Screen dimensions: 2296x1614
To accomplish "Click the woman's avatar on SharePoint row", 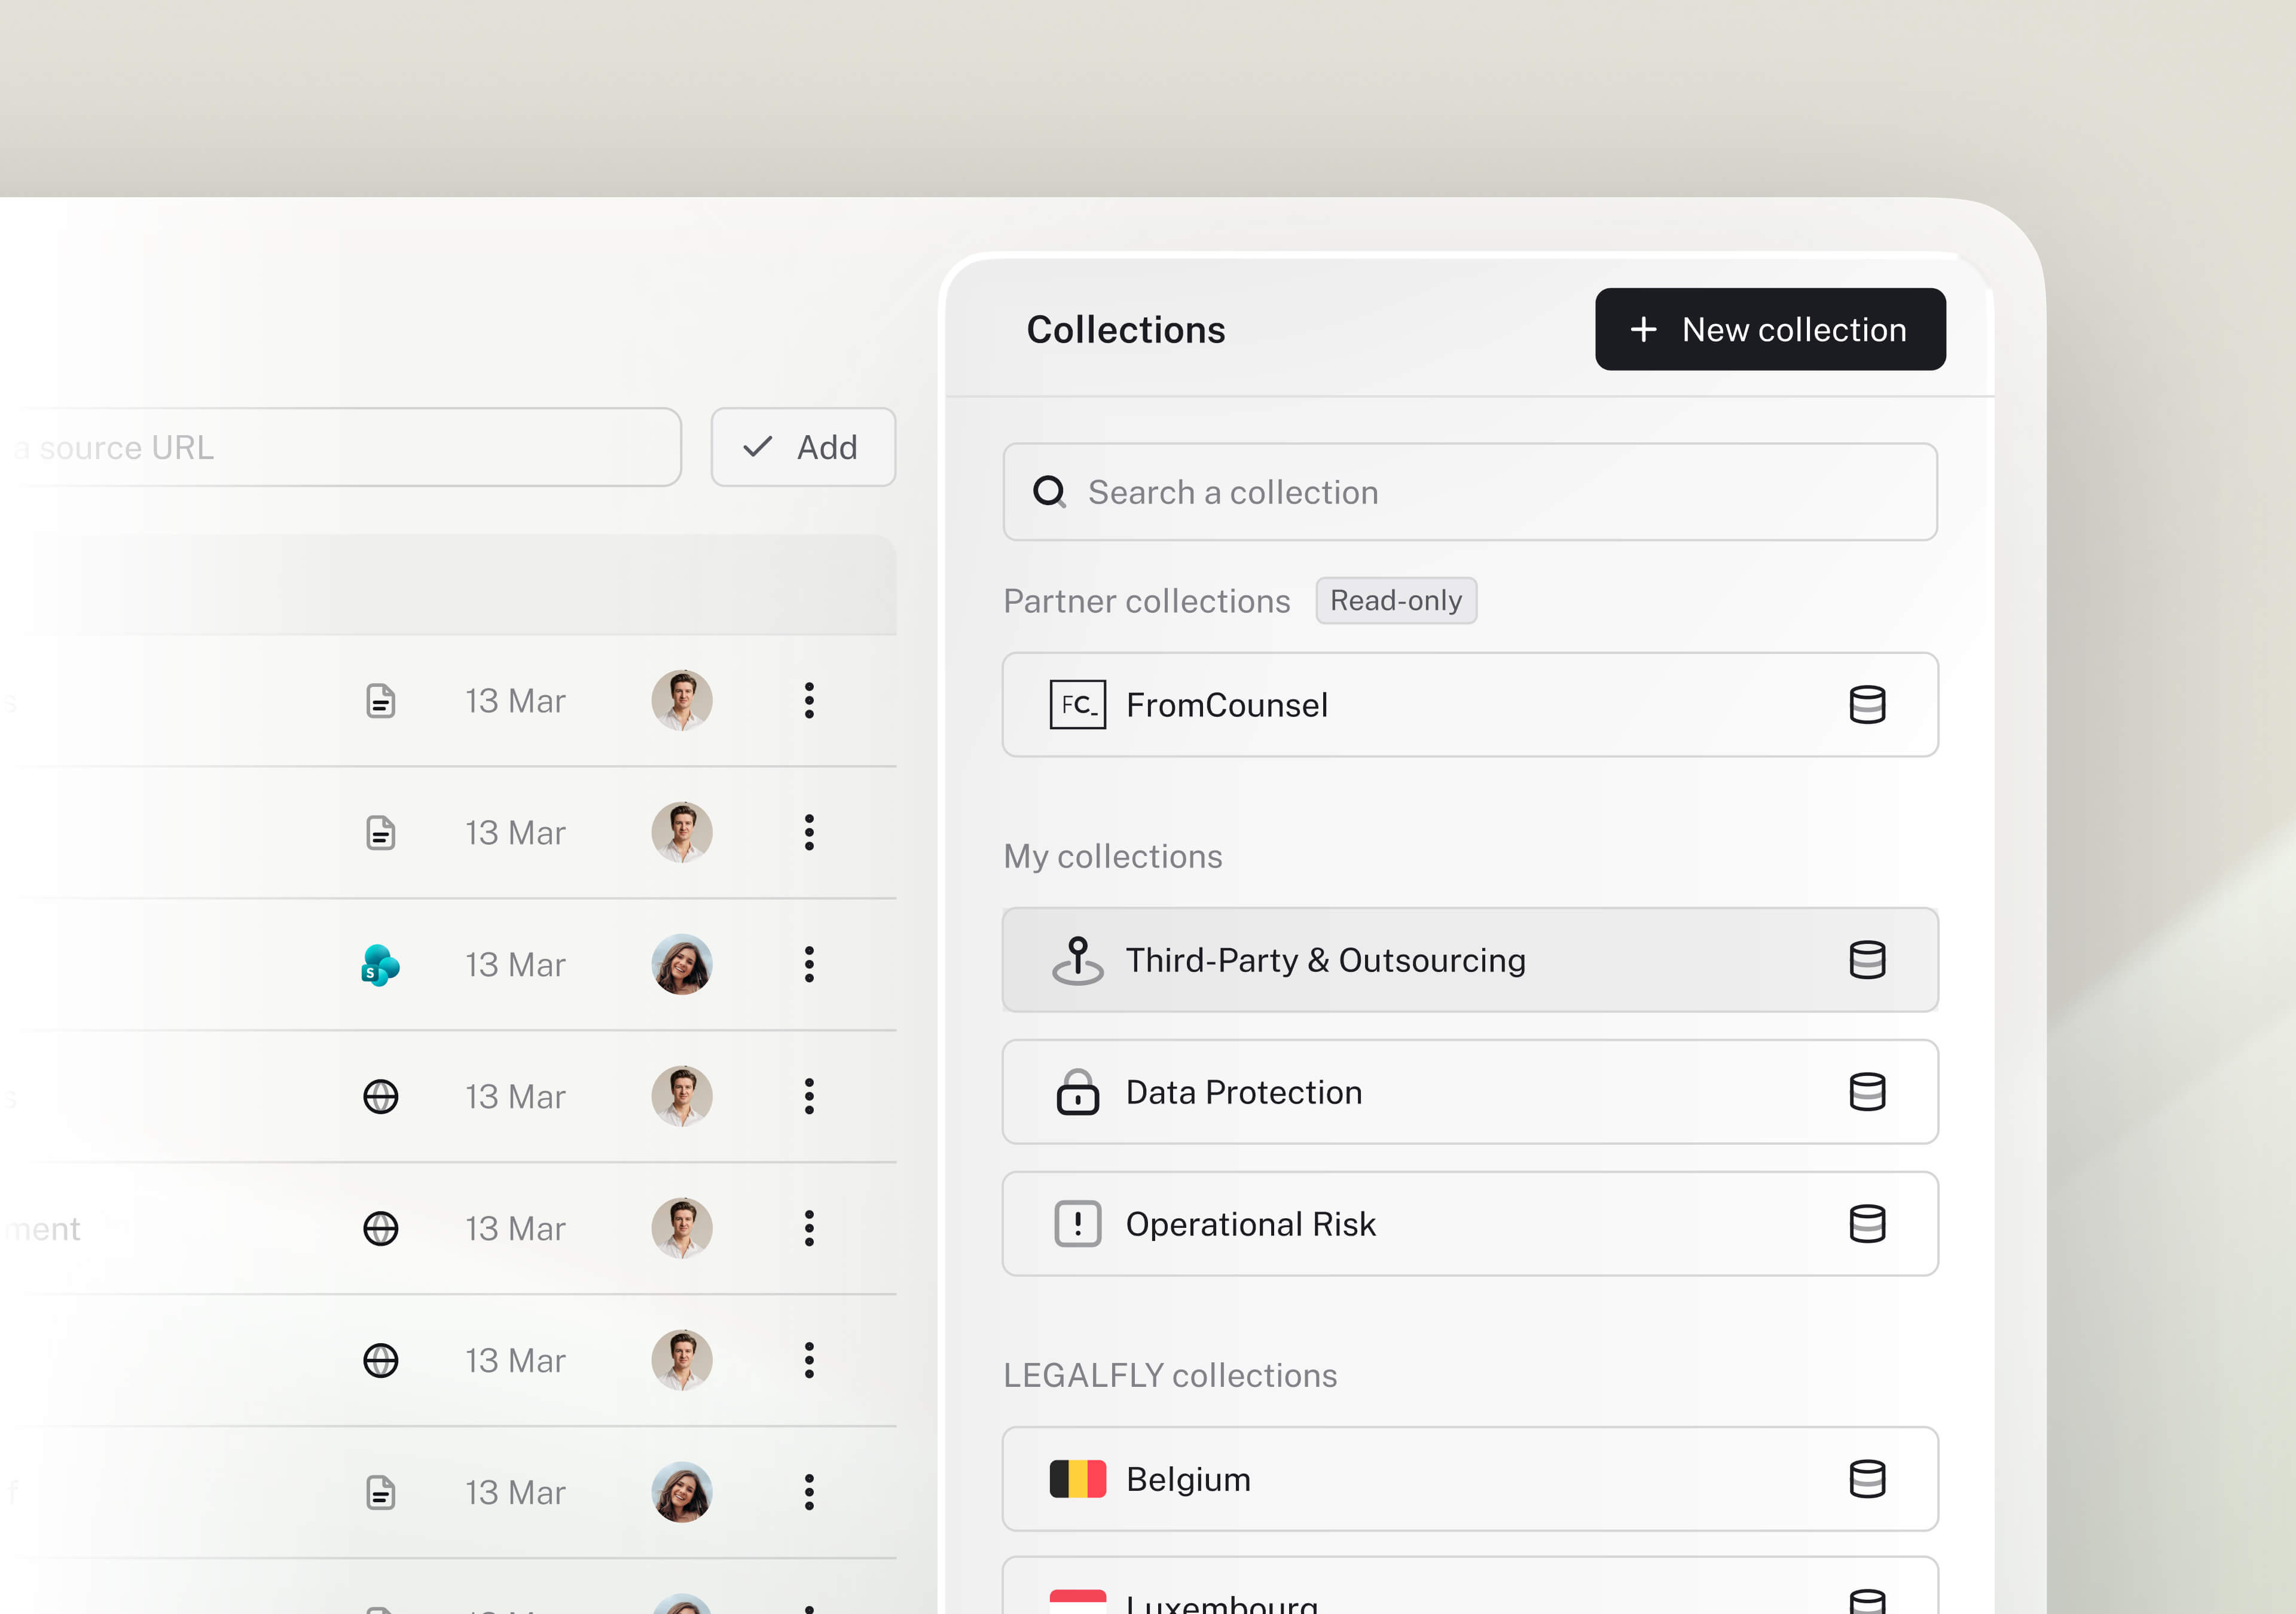I will pos(682,965).
